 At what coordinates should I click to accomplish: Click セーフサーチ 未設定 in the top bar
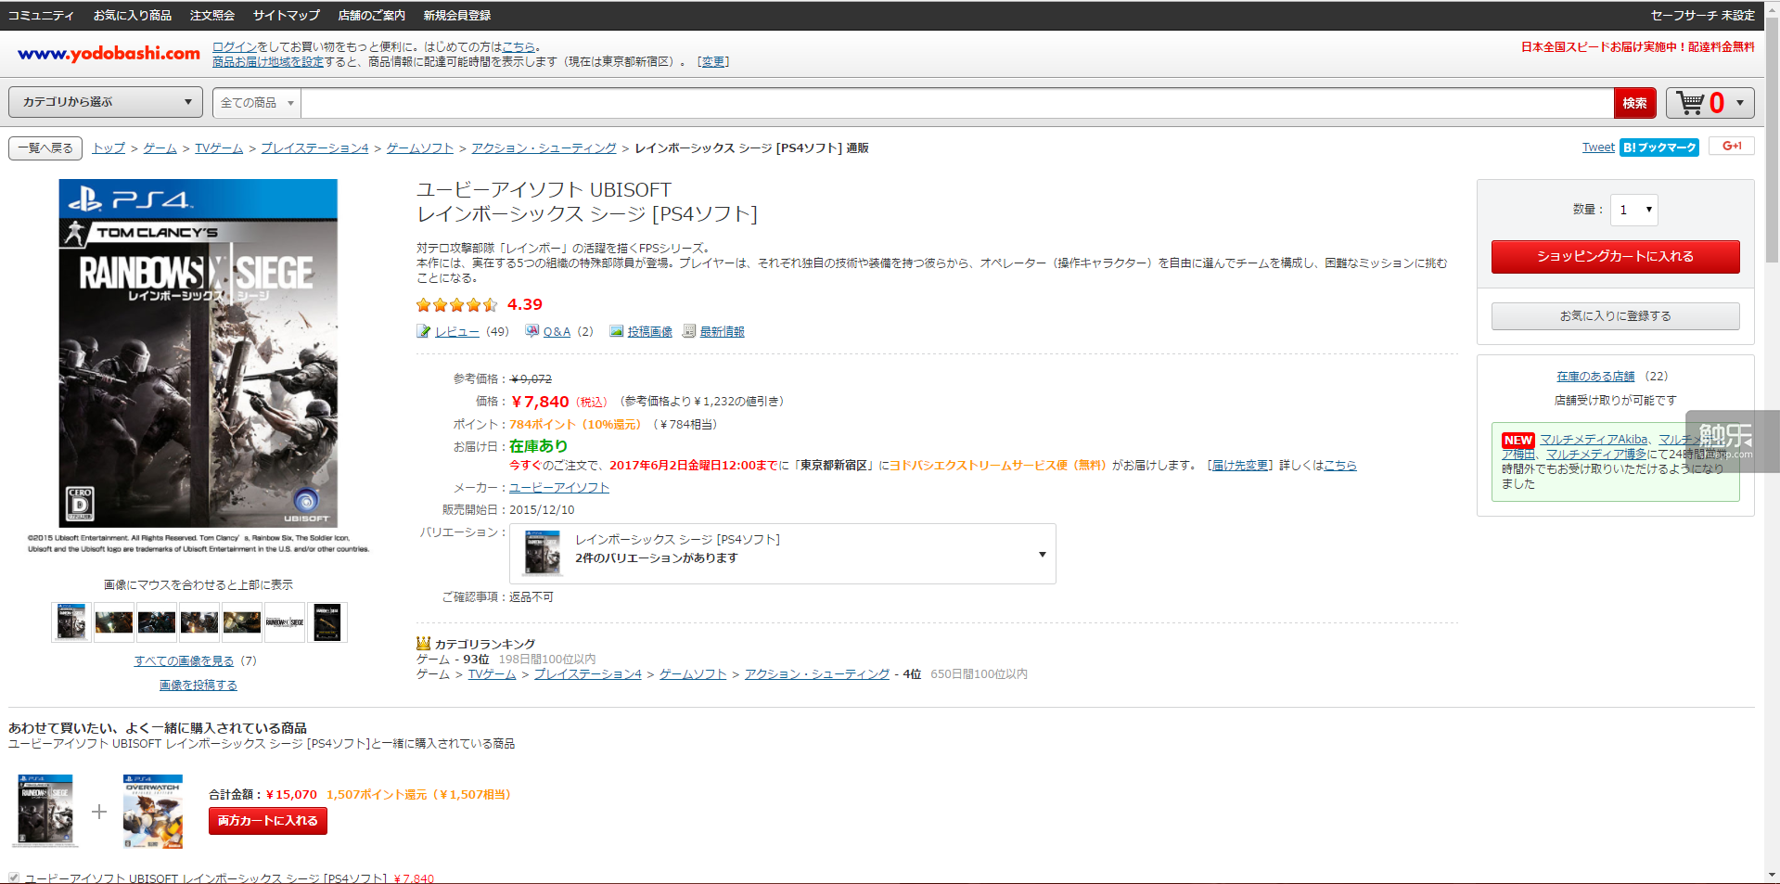click(x=1702, y=15)
